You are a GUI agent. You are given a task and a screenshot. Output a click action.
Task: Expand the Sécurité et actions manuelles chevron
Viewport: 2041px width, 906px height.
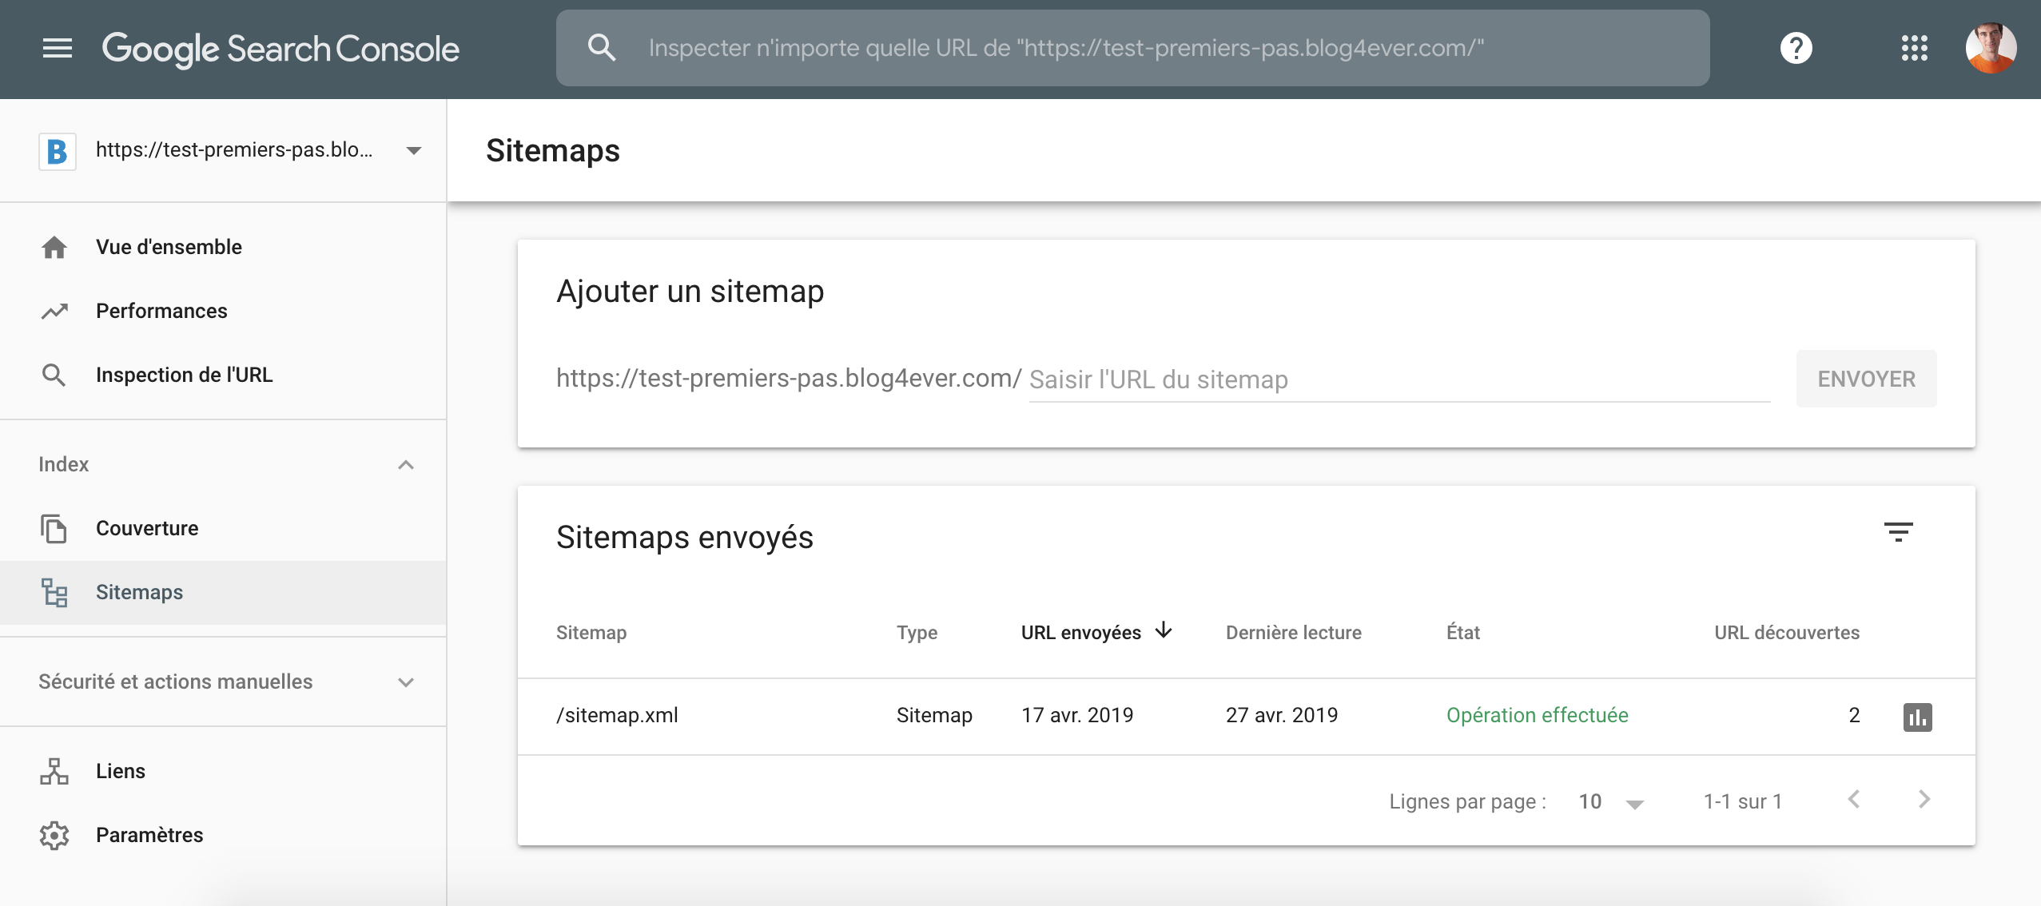point(406,682)
